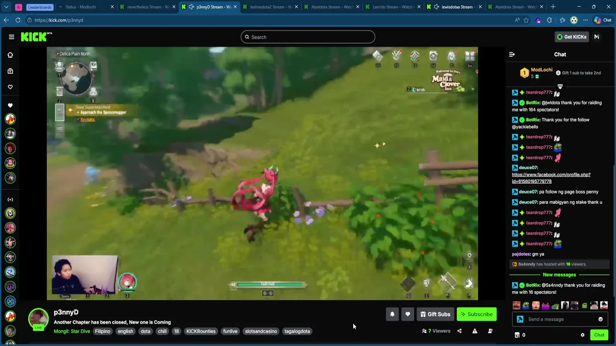Screen dimensions: 616x346
Task: Select the funlive tag
Action: (x=230, y=331)
